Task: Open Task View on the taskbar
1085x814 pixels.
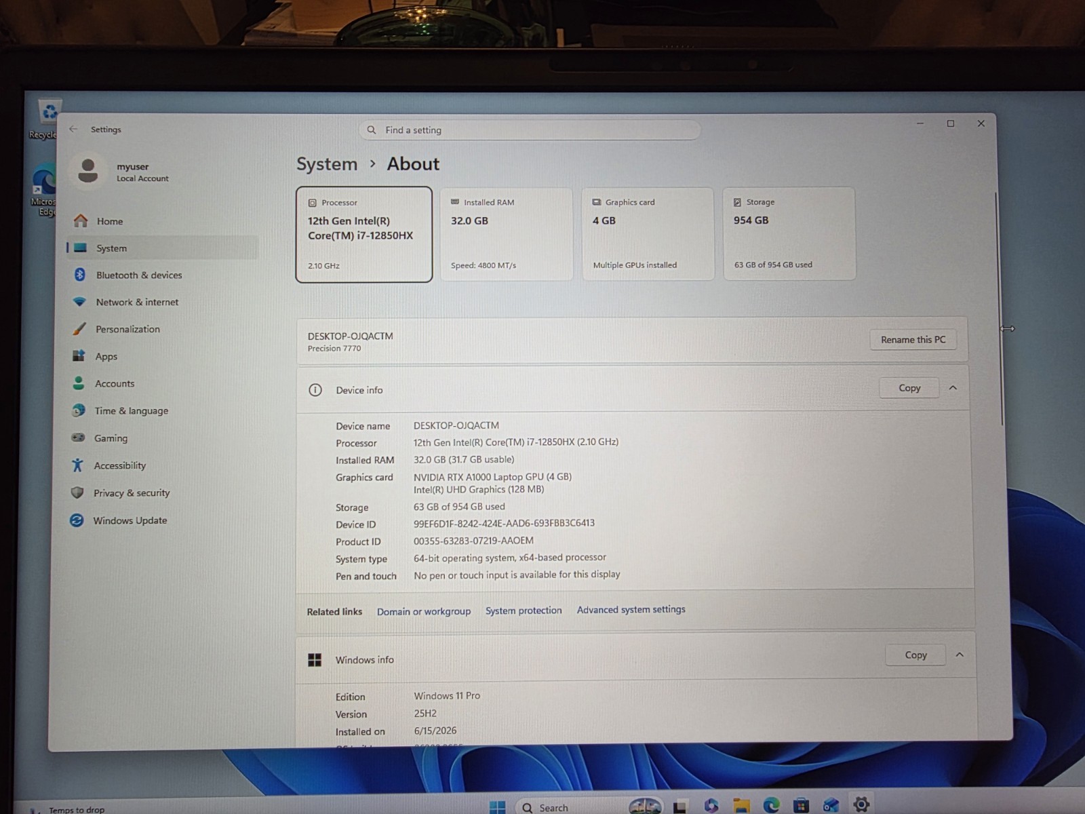Action: pyautogui.click(x=679, y=807)
